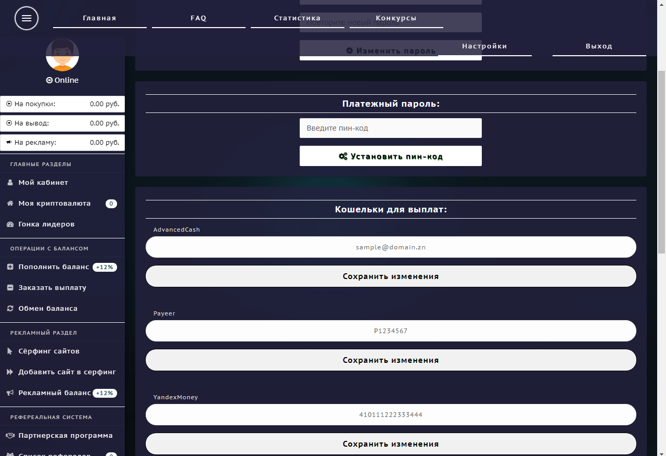This screenshot has width=666, height=456.
Task: Open the hamburger menu button
Action: point(27,18)
